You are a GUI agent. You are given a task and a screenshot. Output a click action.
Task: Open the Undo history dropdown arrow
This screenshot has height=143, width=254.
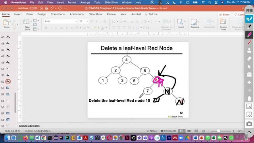click(x=56, y=8)
